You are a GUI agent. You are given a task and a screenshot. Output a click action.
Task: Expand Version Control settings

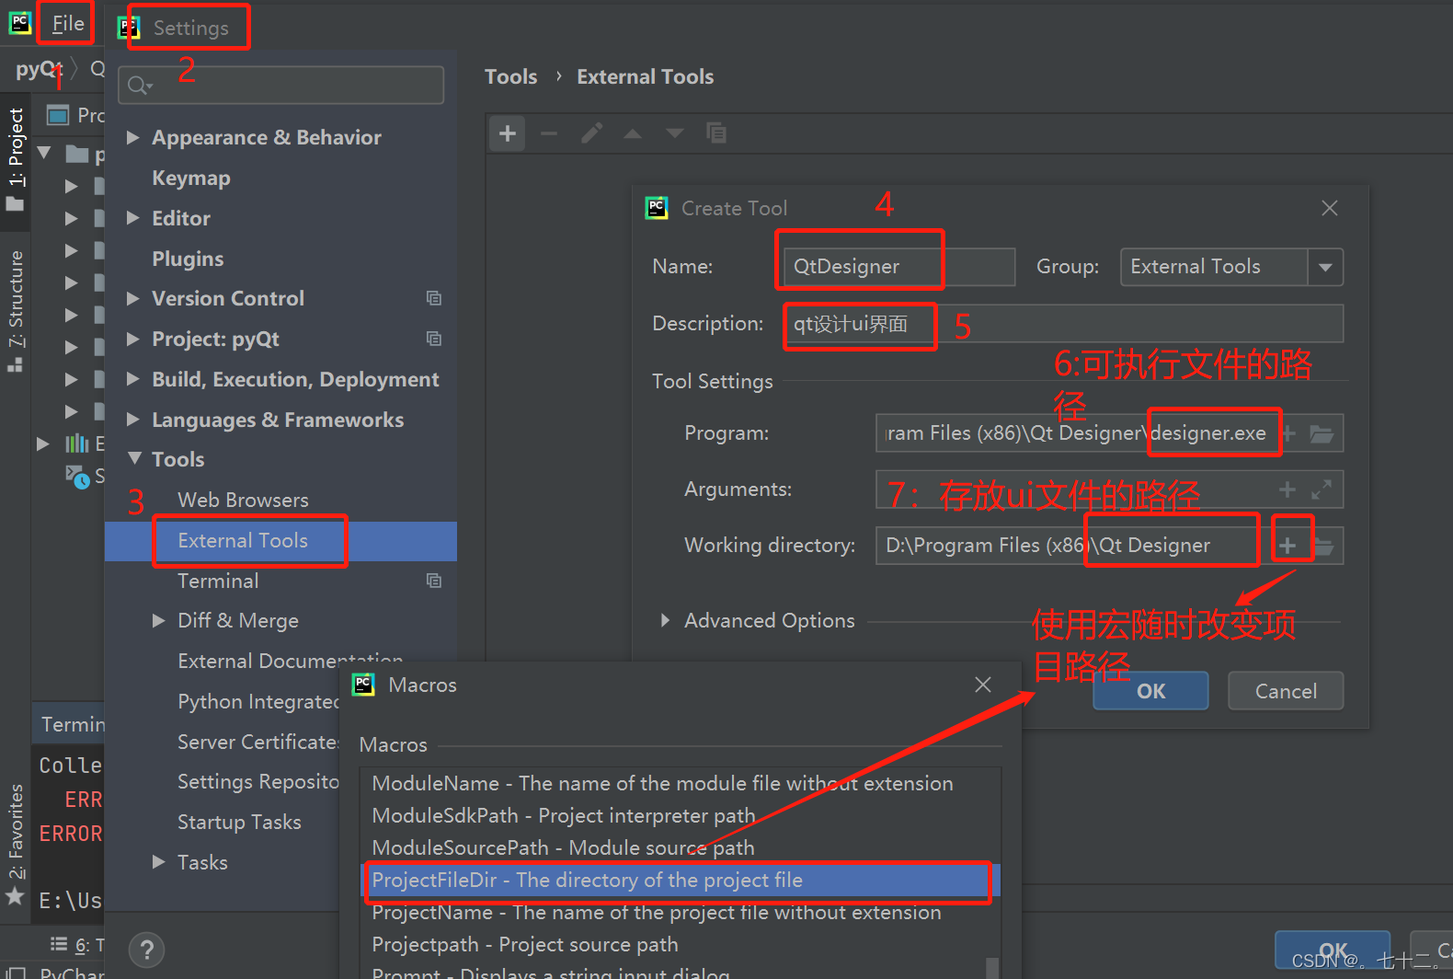point(133,298)
